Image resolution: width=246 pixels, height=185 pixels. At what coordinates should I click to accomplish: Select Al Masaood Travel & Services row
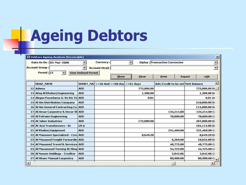click(x=120, y=144)
